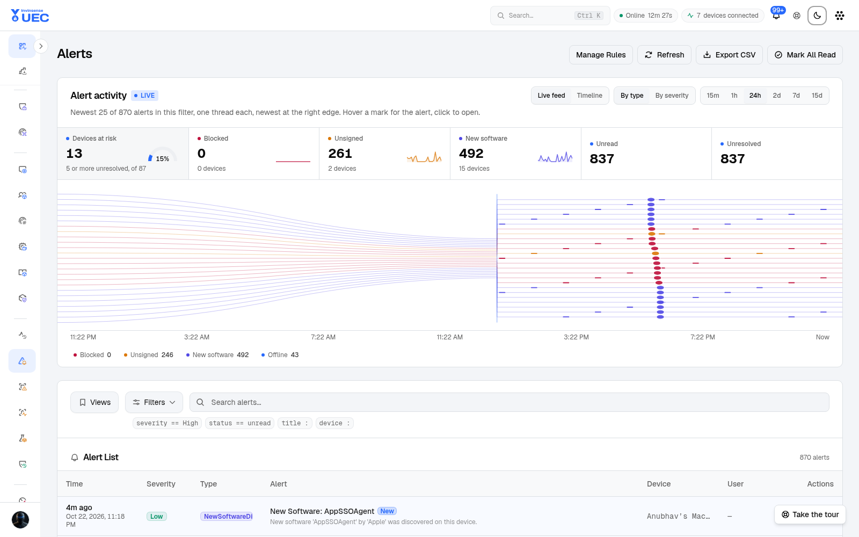Image resolution: width=859 pixels, height=537 pixels.
Task: Switch to the Live feed view
Action: (551, 96)
